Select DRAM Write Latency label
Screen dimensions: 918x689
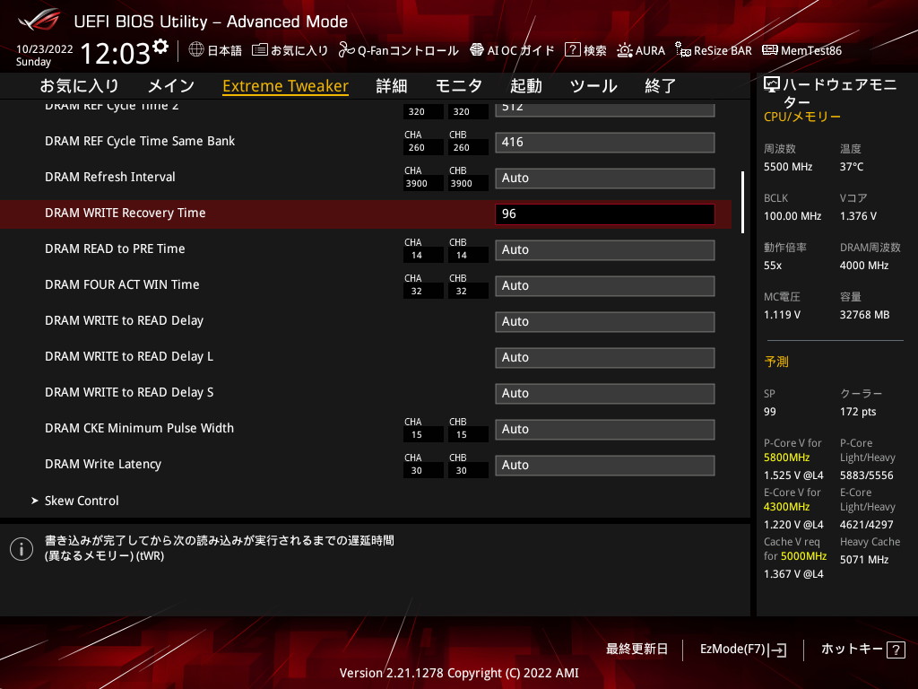(x=103, y=464)
